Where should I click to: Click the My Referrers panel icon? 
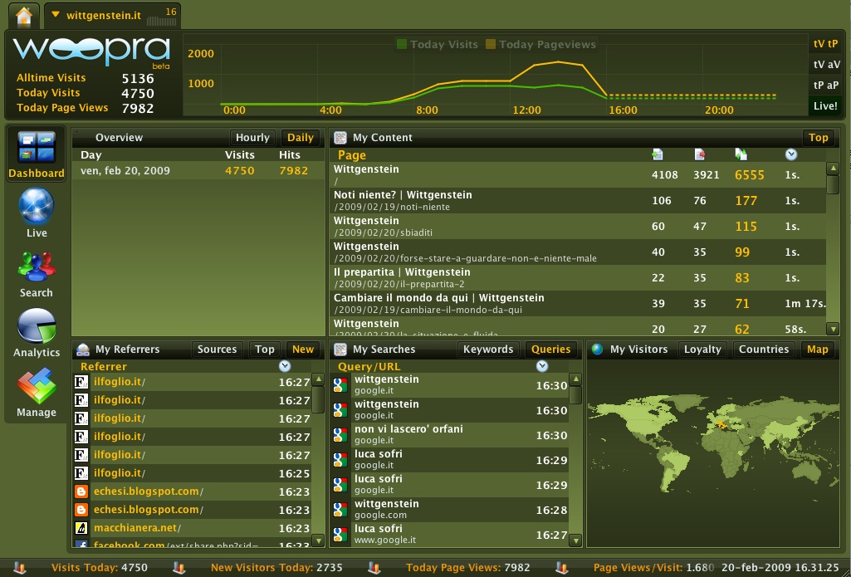tap(82, 350)
